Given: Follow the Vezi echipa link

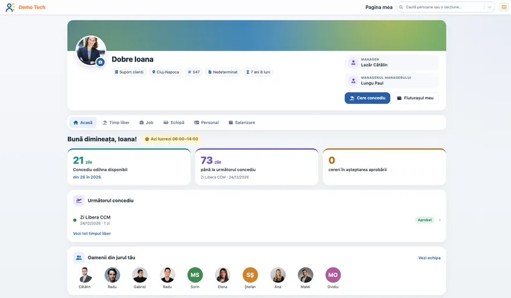Looking at the screenshot, I should [429, 257].
